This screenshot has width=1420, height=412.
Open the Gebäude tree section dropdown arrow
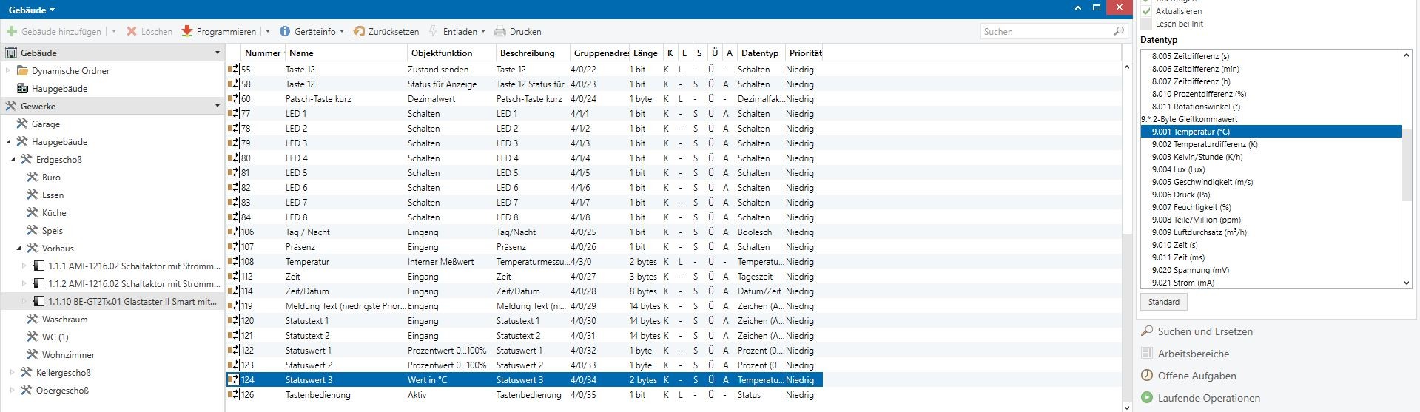pyautogui.click(x=217, y=53)
